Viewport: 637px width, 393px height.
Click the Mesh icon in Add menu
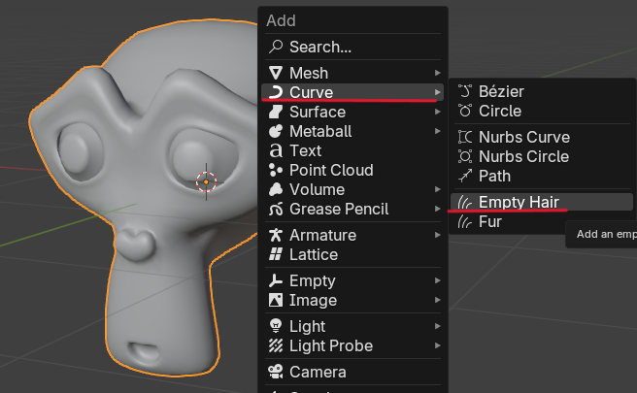click(x=276, y=73)
